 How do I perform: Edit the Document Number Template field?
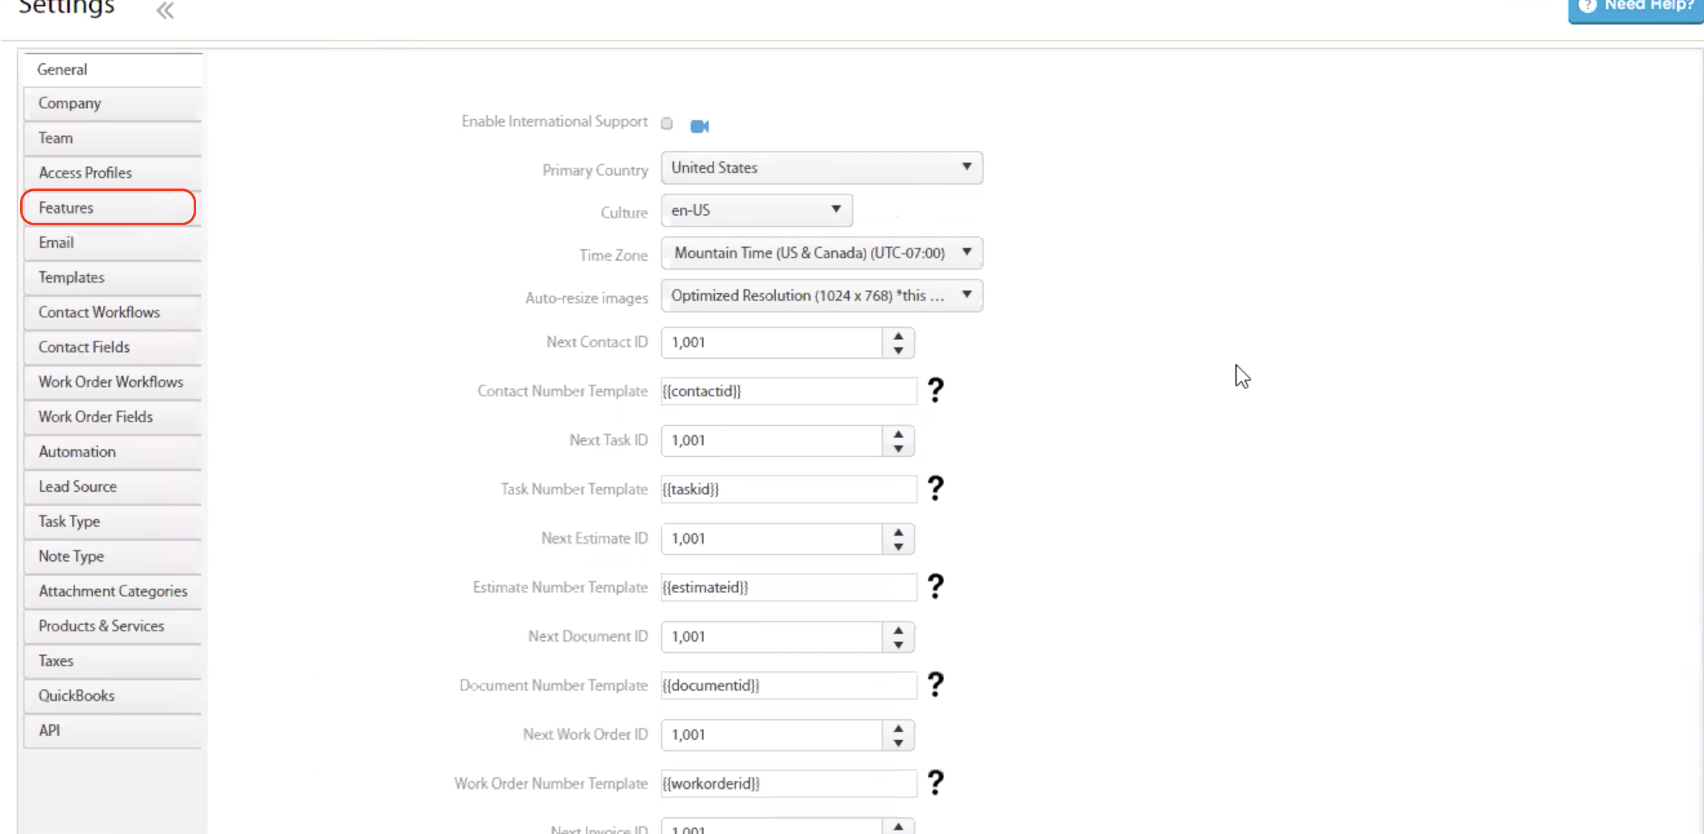[789, 684]
